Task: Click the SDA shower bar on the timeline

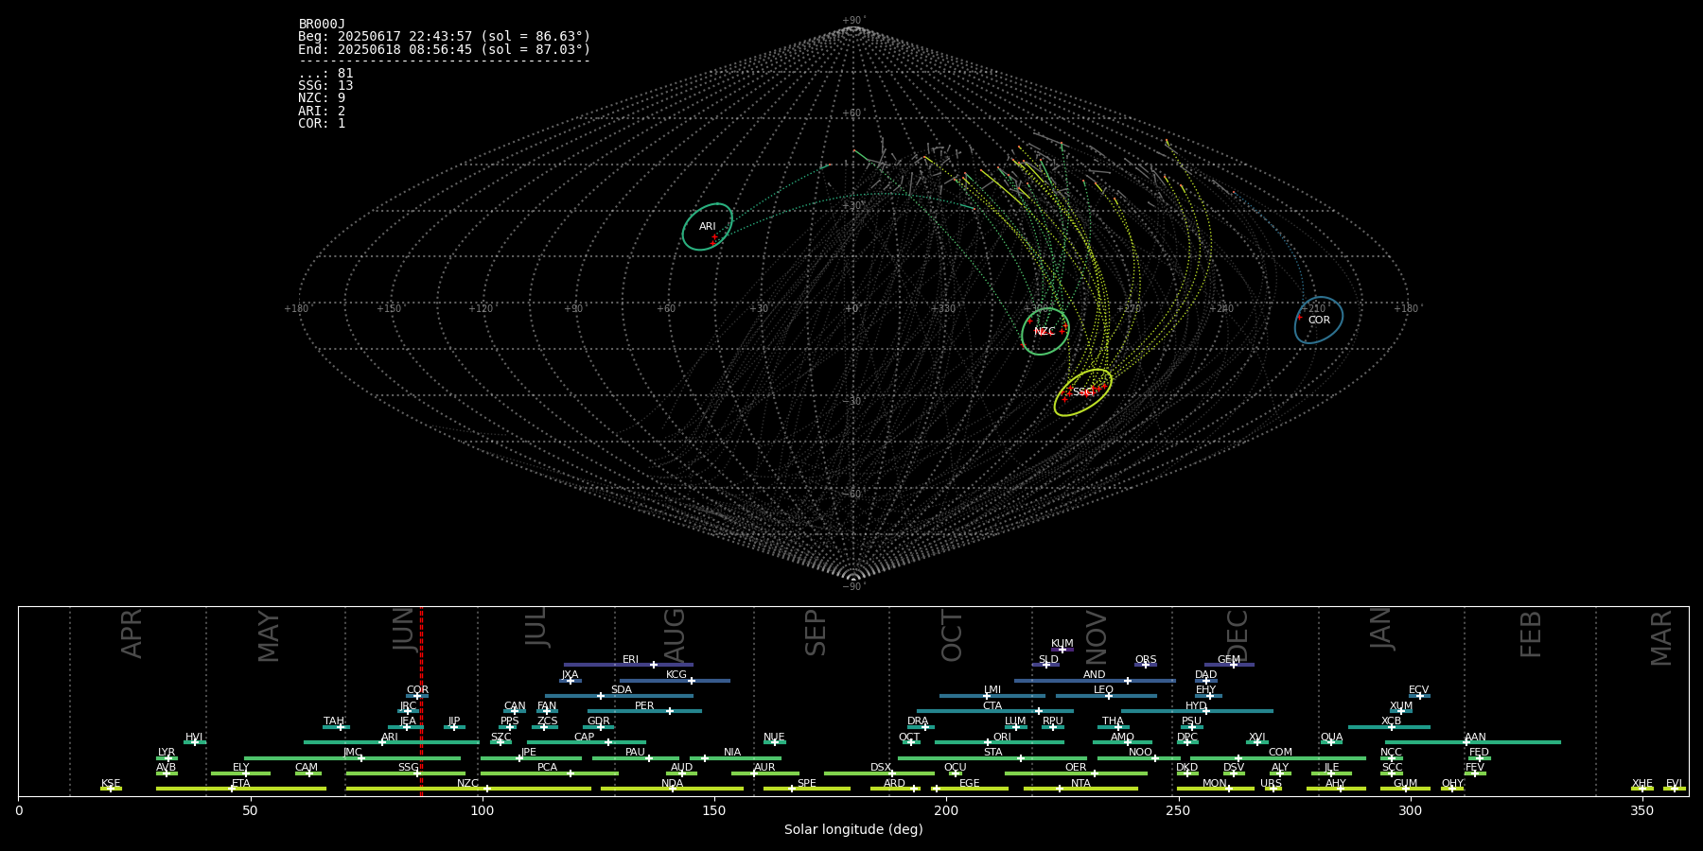Action: (619, 696)
